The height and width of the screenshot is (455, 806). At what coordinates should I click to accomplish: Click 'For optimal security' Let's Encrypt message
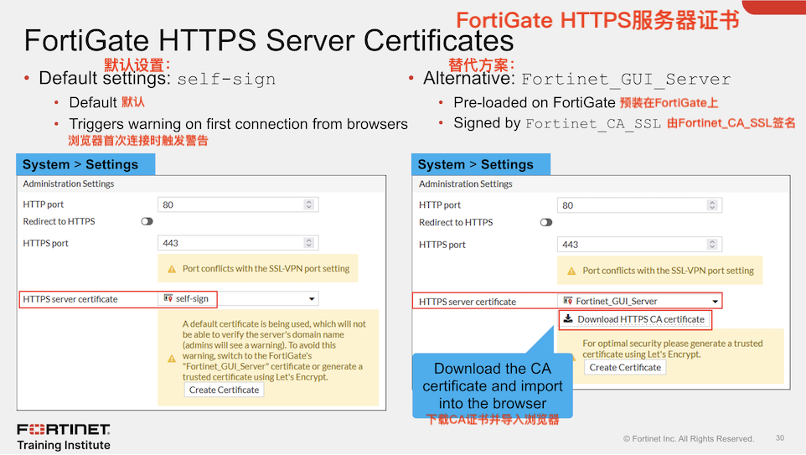click(x=672, y=349)
